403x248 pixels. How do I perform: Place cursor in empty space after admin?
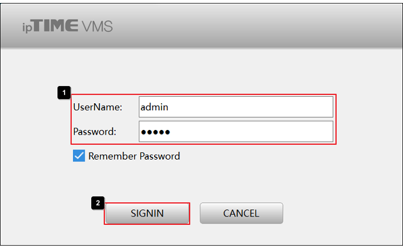(251, 107)
